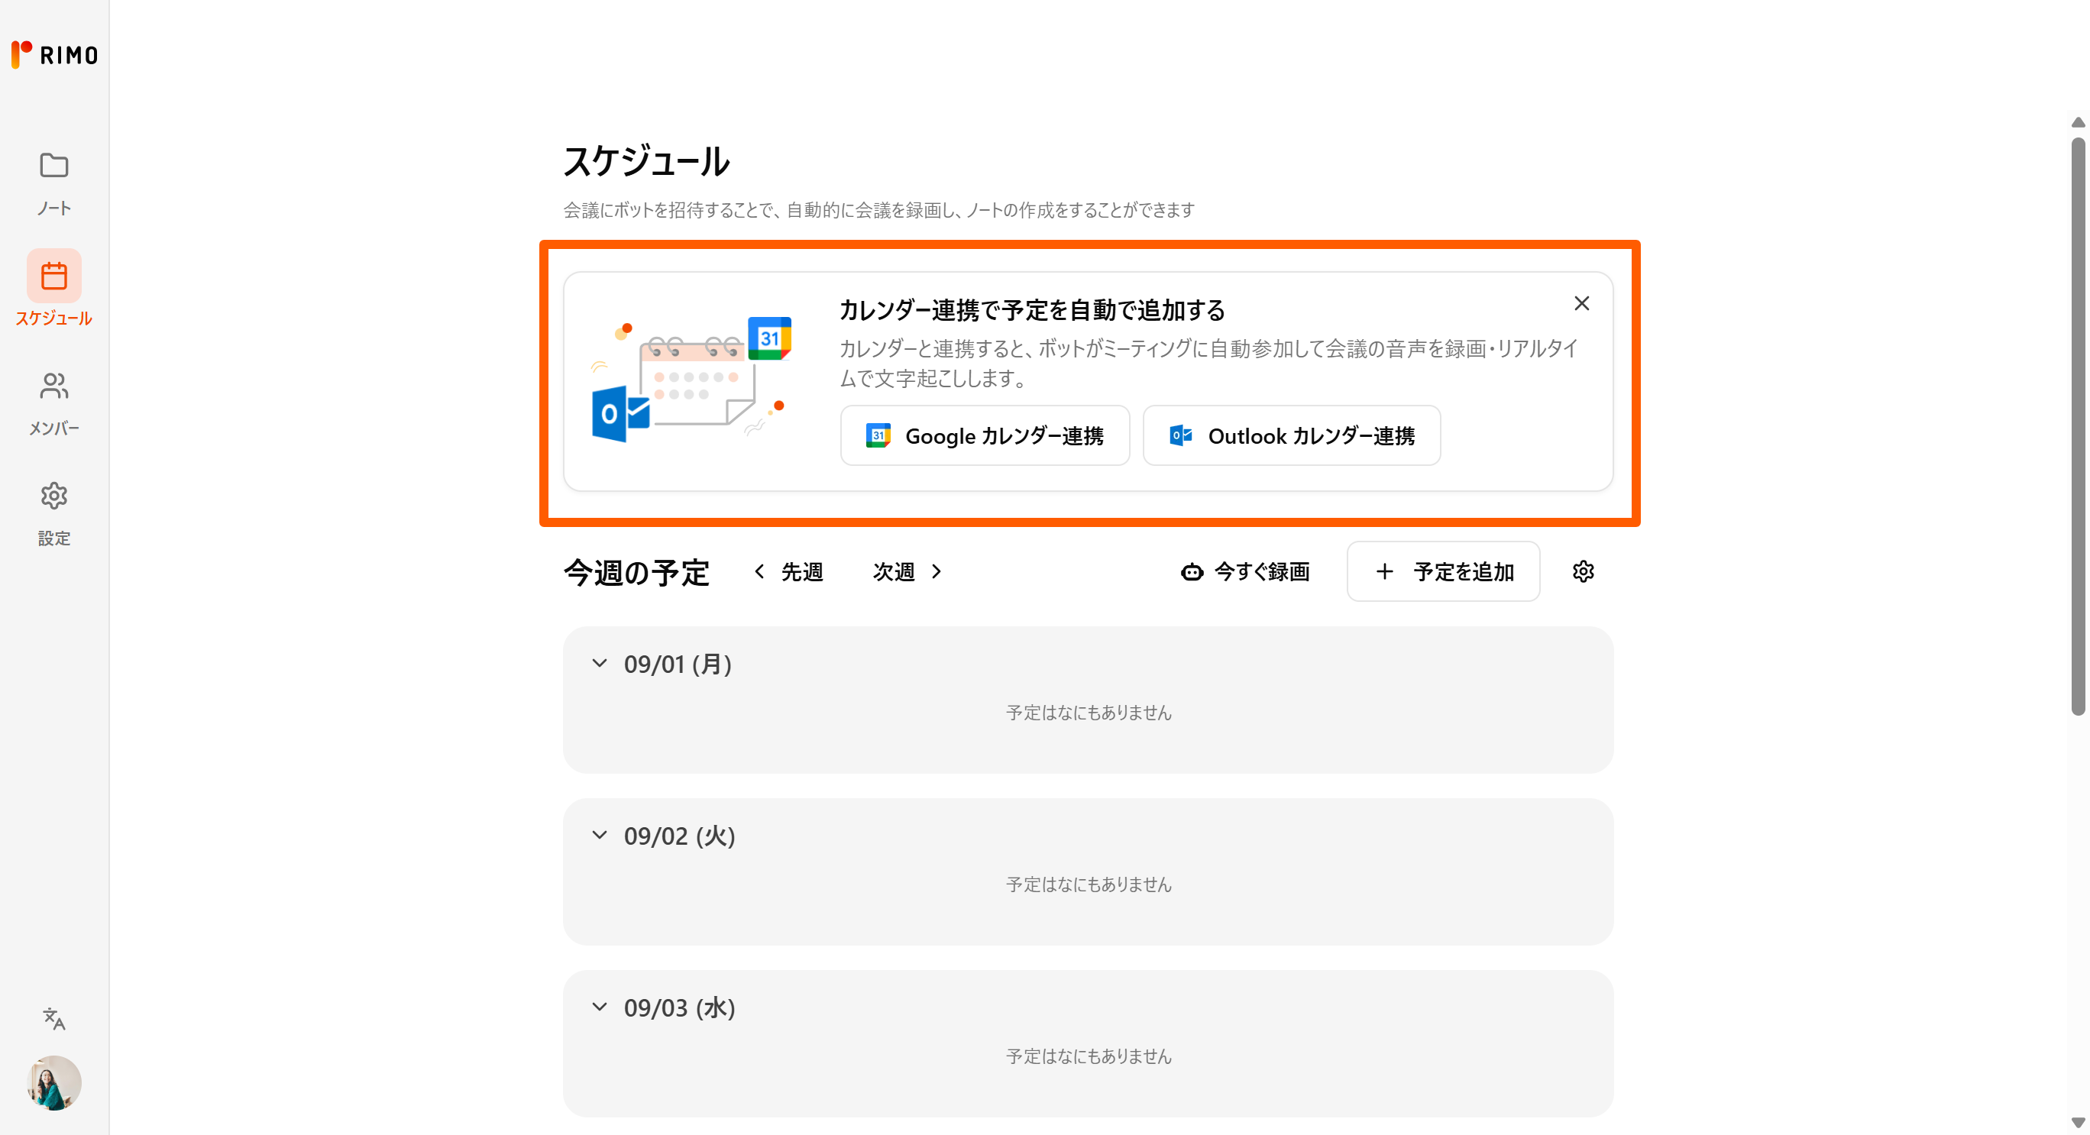Select the スケジュール calendar icon in the sidebar
Viewport: 2090px width, 1135px height.
click(x=53, y=276)
